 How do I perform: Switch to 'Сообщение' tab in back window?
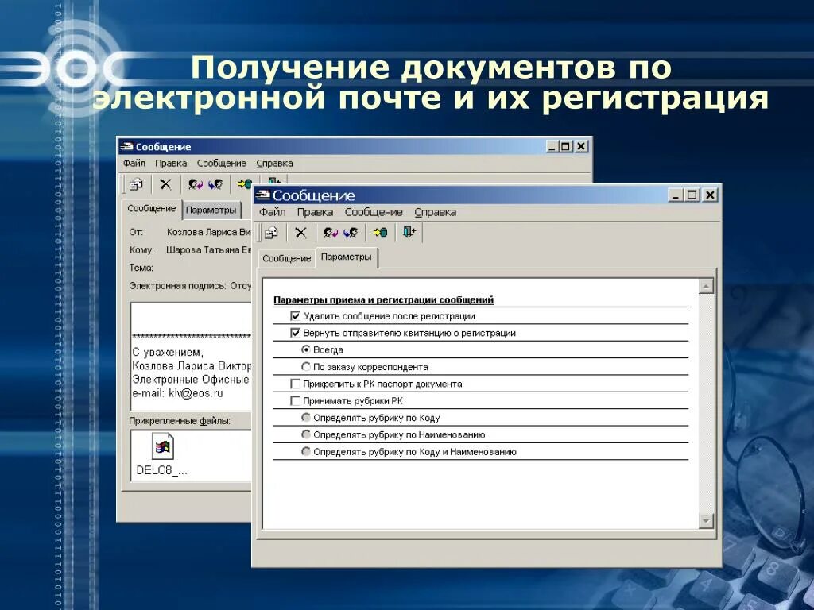coord(152,209)
